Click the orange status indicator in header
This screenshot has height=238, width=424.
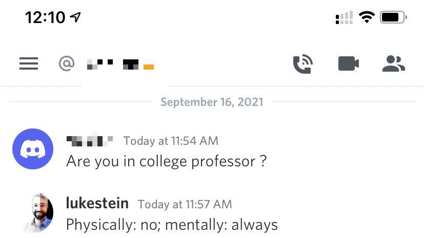[x=149, y=67]
